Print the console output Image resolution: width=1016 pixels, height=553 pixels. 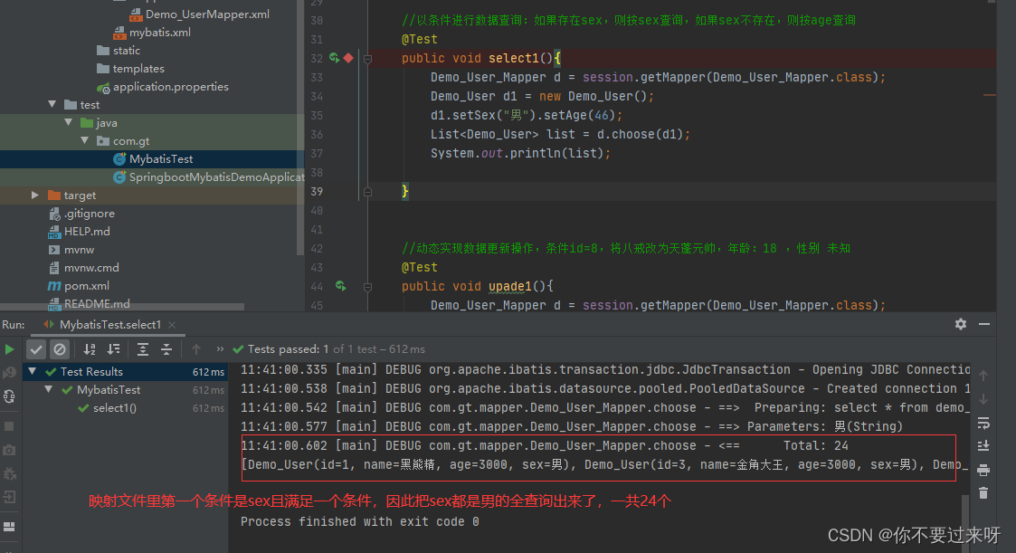click(983, 470)
